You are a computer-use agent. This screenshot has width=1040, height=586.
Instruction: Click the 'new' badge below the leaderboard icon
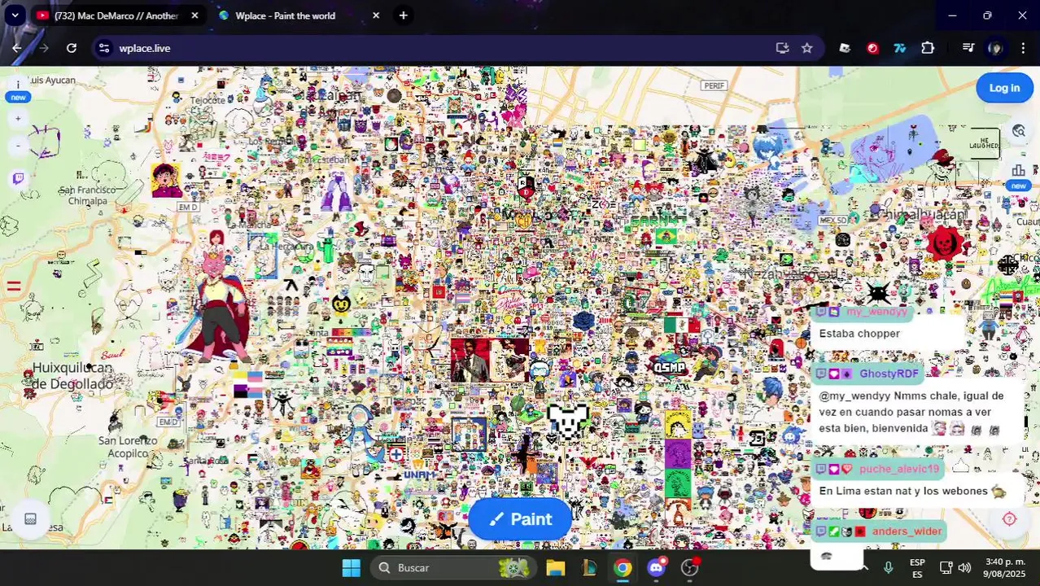coord(1018,186)
